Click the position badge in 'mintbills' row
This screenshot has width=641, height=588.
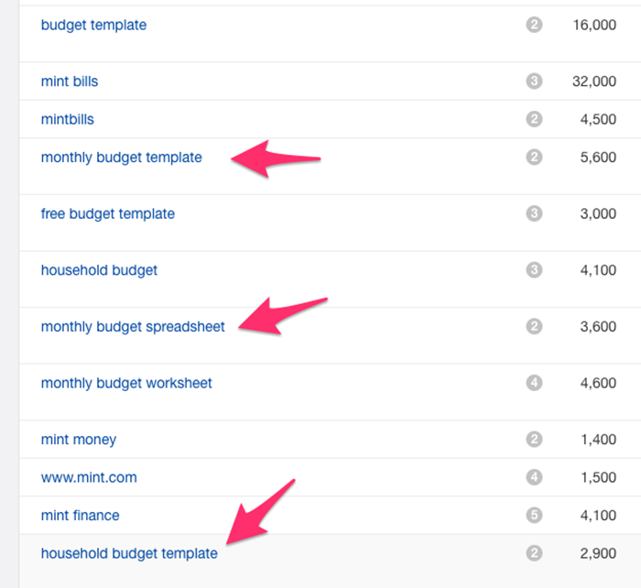pyautogui.click(x=534, y=119)
